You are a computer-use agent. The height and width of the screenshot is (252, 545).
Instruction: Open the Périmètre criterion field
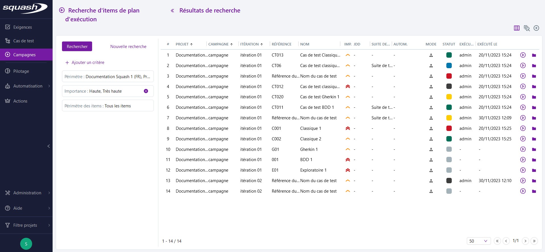(x=108, y=76)
